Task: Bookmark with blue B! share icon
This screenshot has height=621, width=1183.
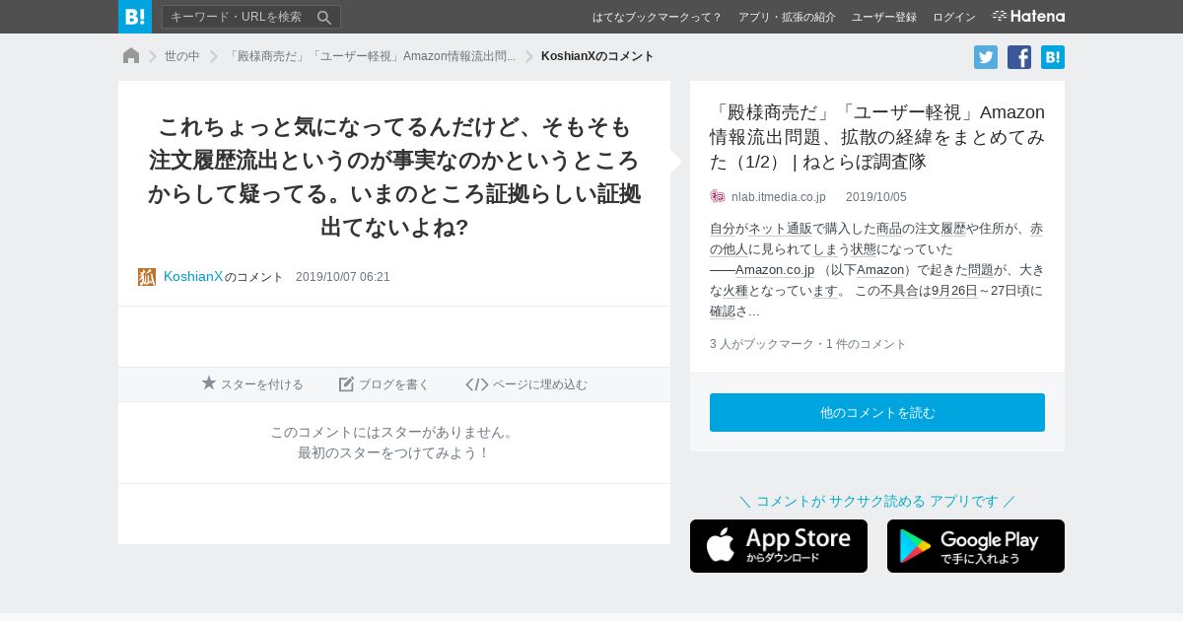Action: pyautogui.click(x=1053, y=57)
